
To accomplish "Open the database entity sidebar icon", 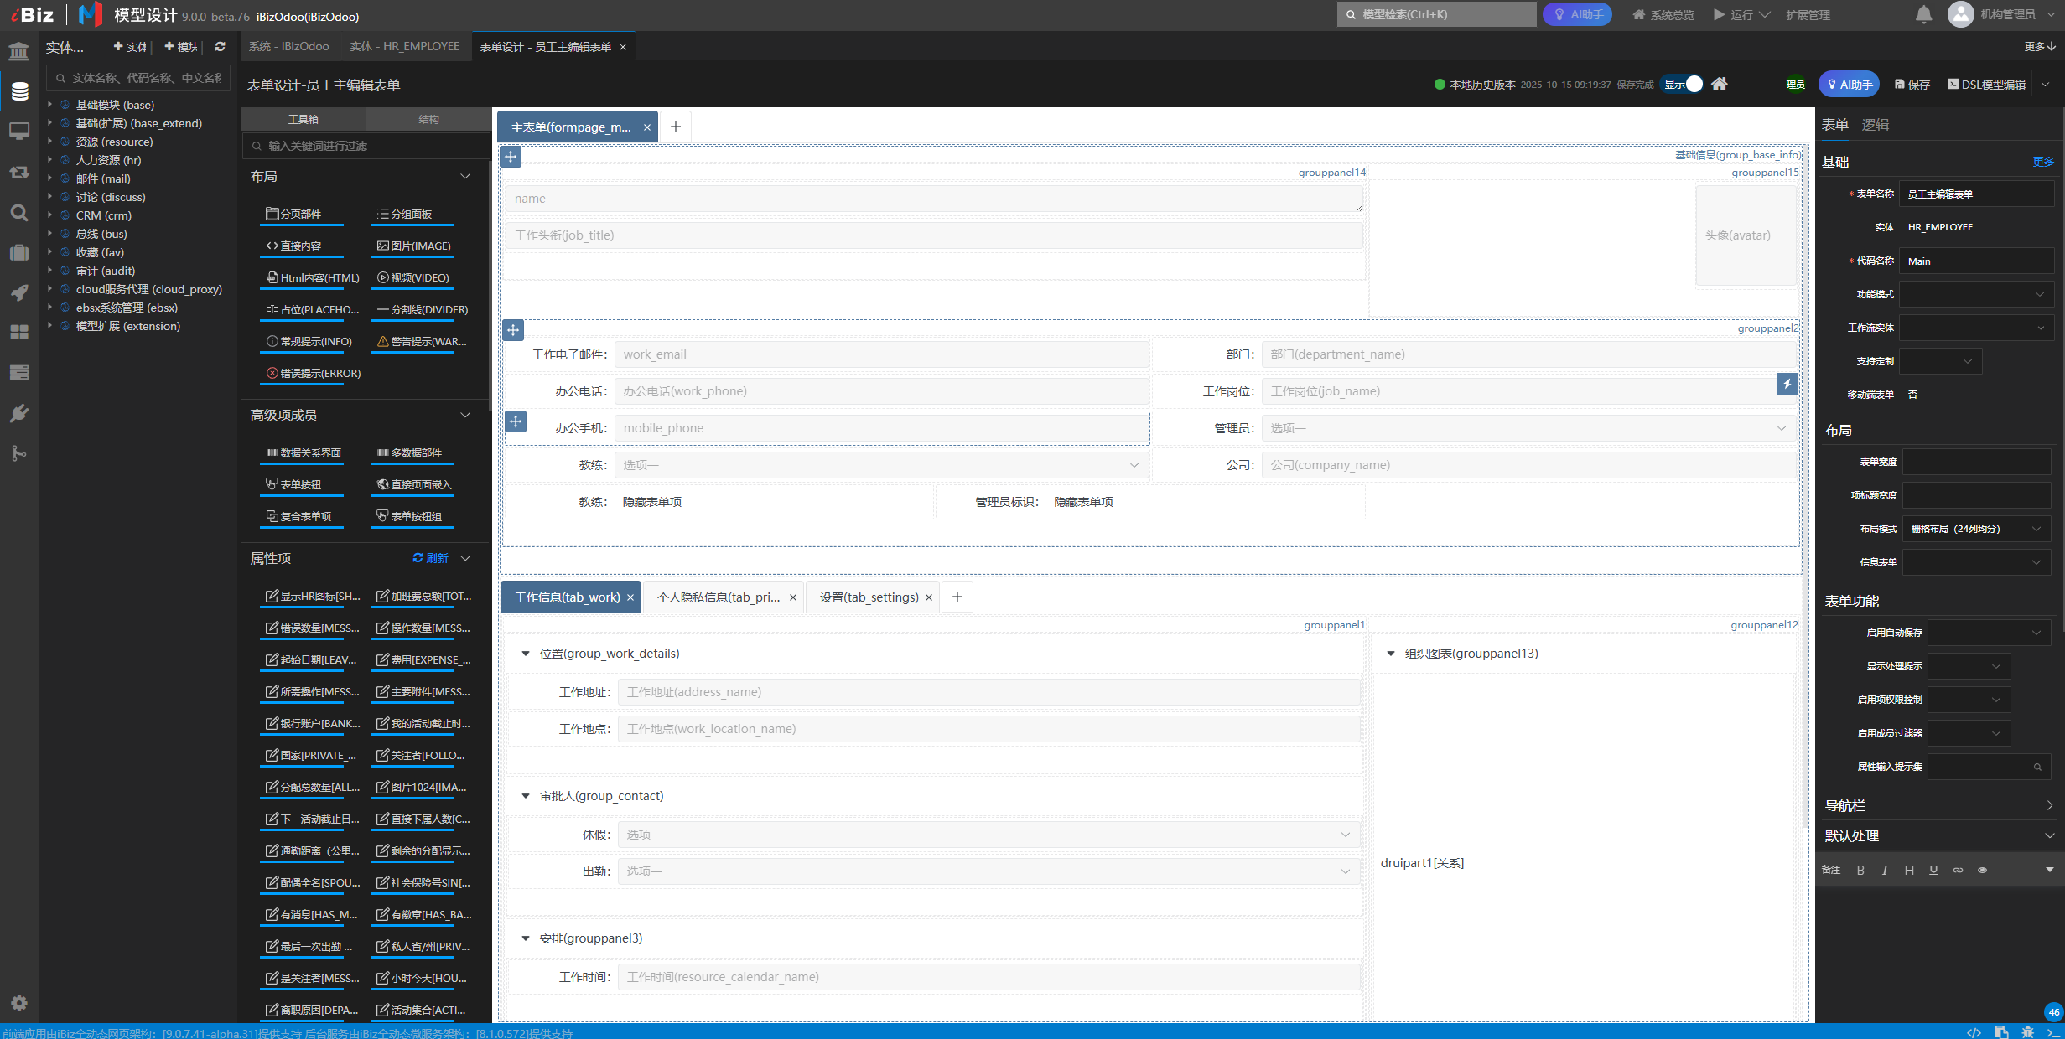I will [19, 90].
